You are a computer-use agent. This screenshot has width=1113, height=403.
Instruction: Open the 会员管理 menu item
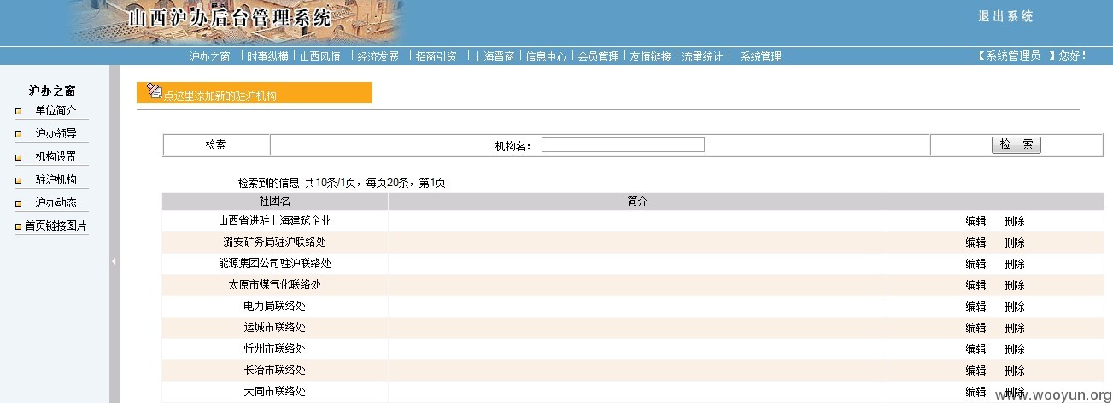598,57
